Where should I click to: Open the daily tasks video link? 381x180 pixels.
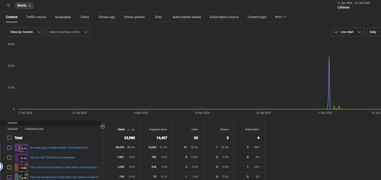coord(65,177)
